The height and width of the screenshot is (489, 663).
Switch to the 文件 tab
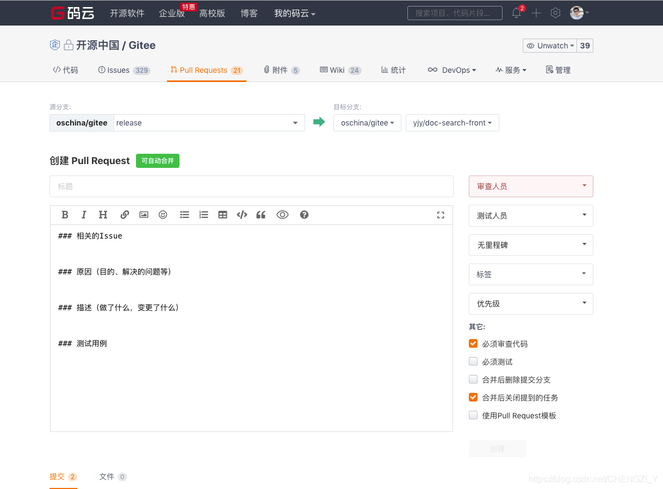coord(113,477)
